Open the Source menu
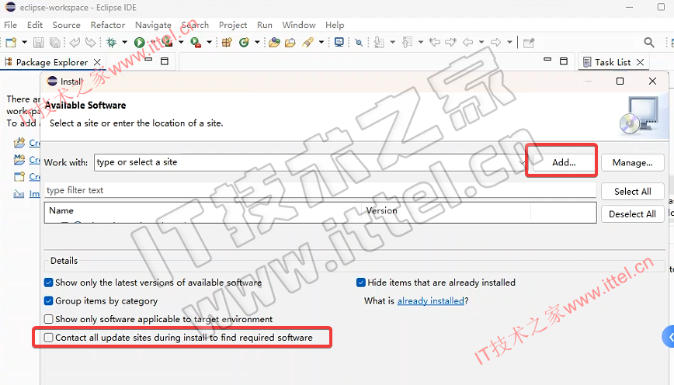Image resolution: width=674 pixels, height=385 pixels. 66,25
